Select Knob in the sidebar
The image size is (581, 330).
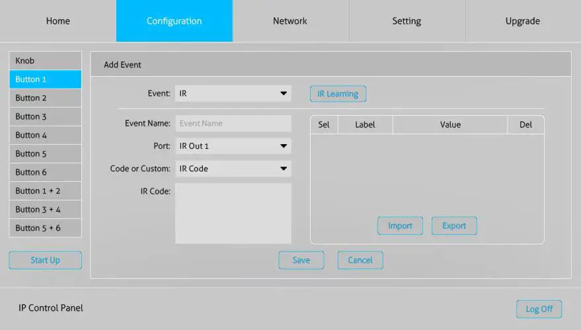coord(45,60)
